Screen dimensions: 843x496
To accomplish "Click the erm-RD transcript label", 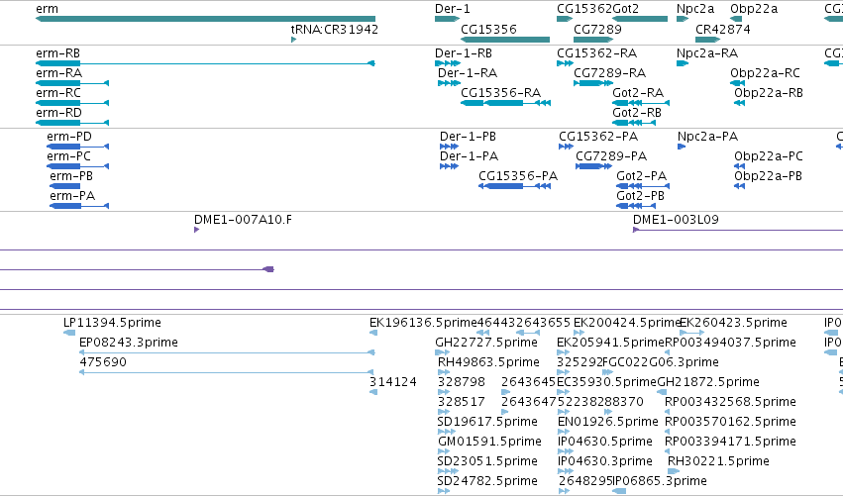I will coord(58,113).
